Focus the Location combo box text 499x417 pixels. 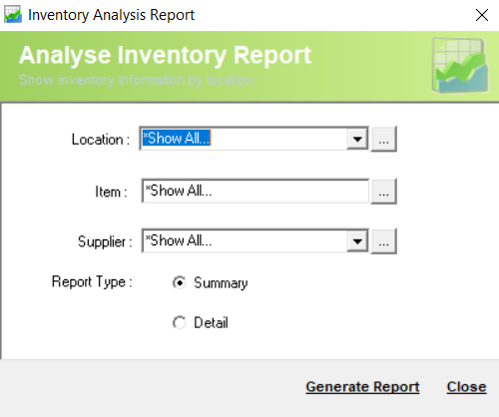(x=245, y=139)
